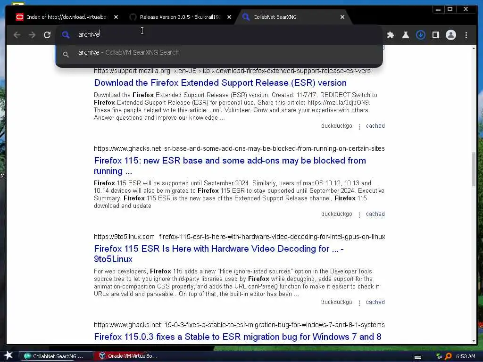Click the page vertical scrollbar thumb
This screenshot has height=362, width=483.
pos(474,169)
